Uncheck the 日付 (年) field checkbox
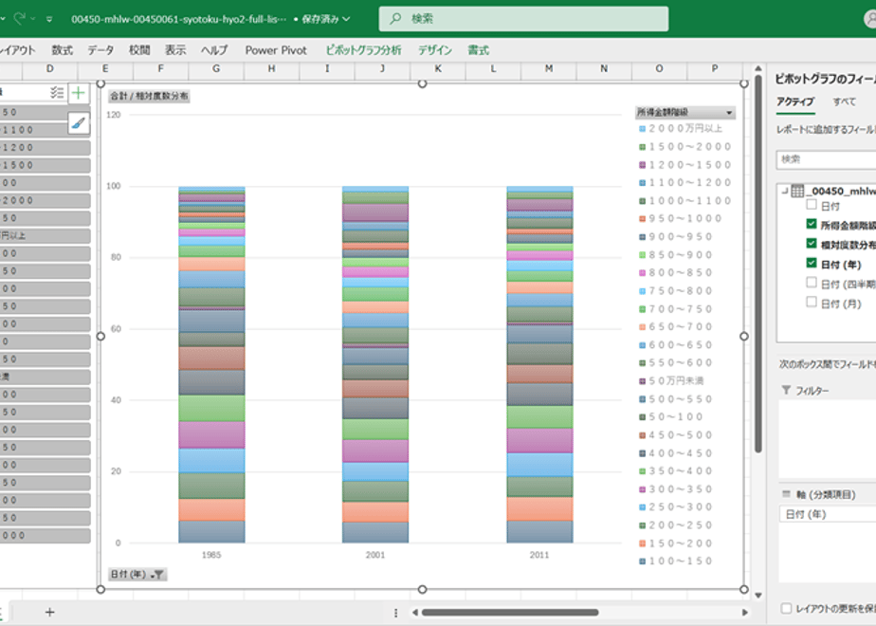This screenshot has width=876, height=626. click(x=812, y=263)
